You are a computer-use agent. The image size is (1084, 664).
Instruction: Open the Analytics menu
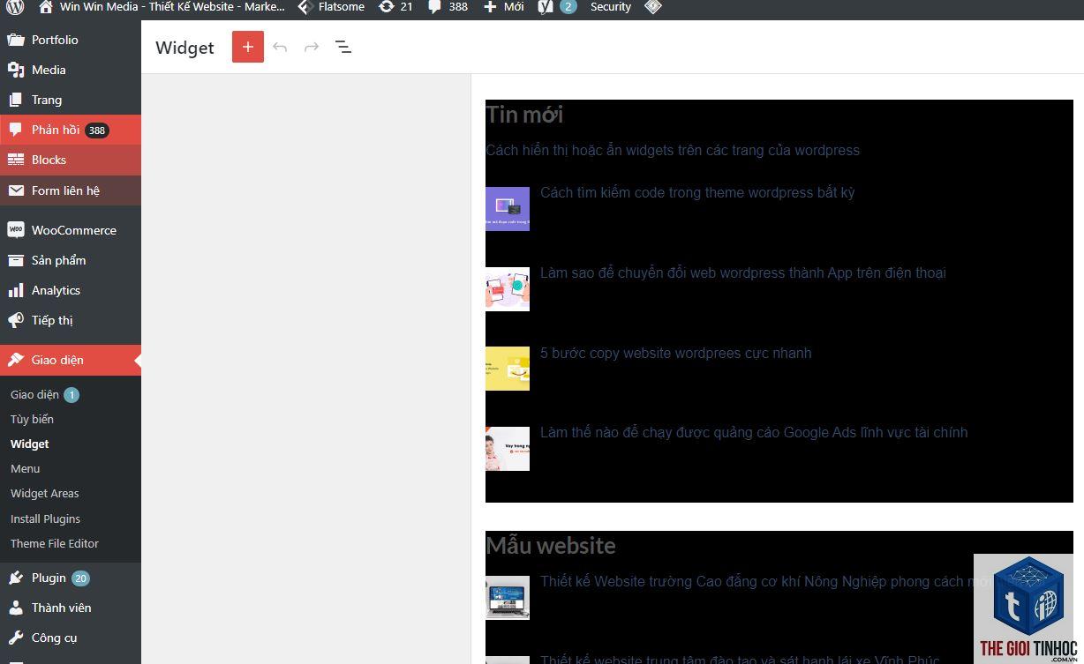pyautogui.click(x=71, y=290)
